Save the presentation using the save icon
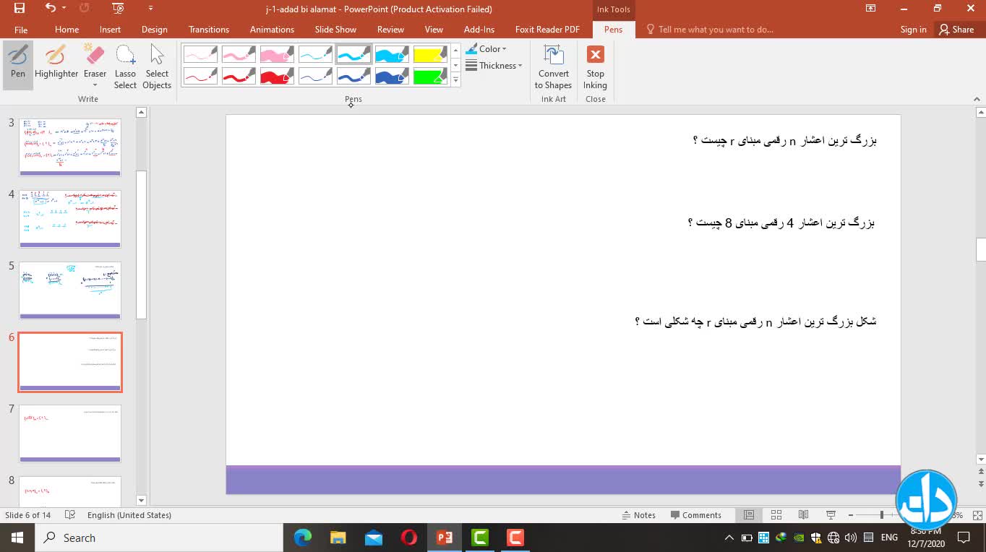 (x=19, y=9)
